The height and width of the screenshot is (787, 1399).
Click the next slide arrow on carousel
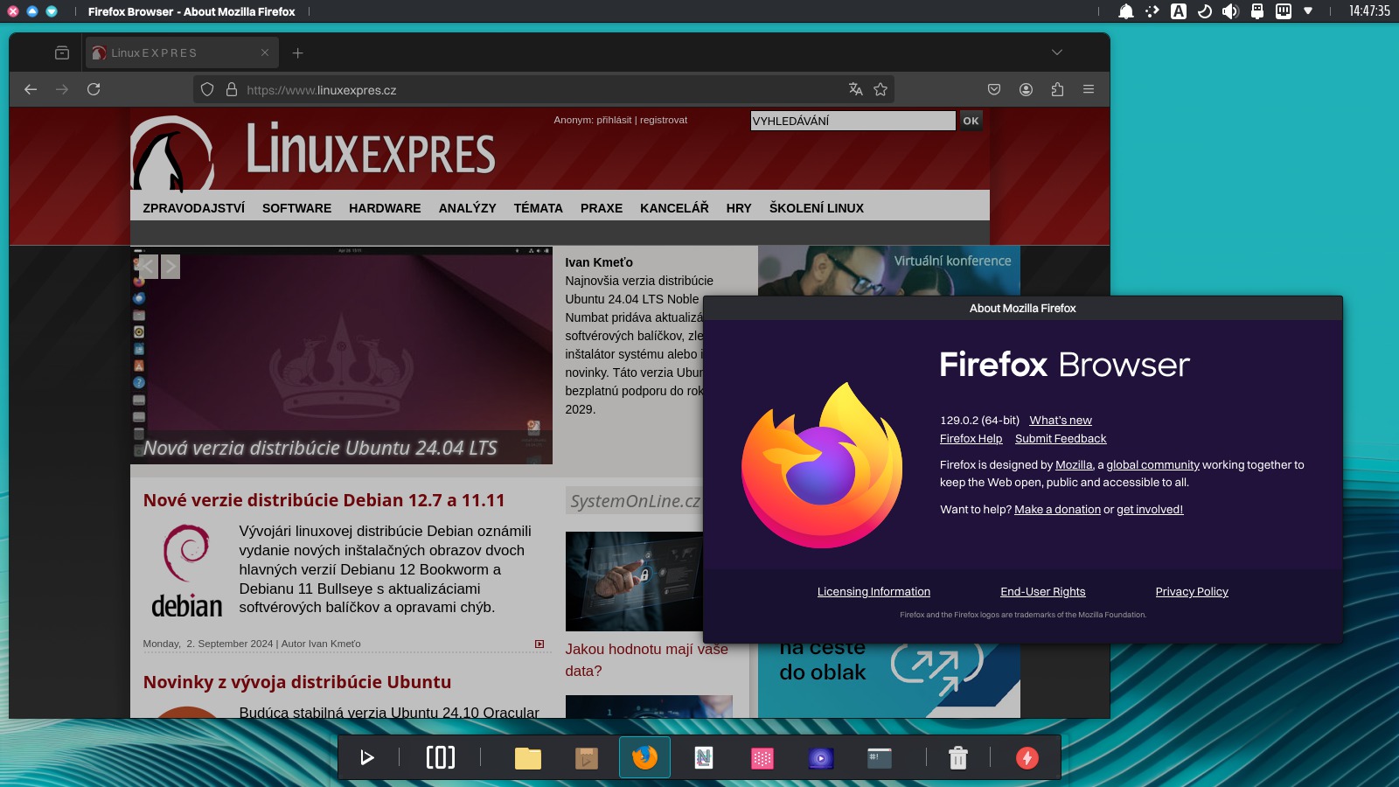pos(171,267)
